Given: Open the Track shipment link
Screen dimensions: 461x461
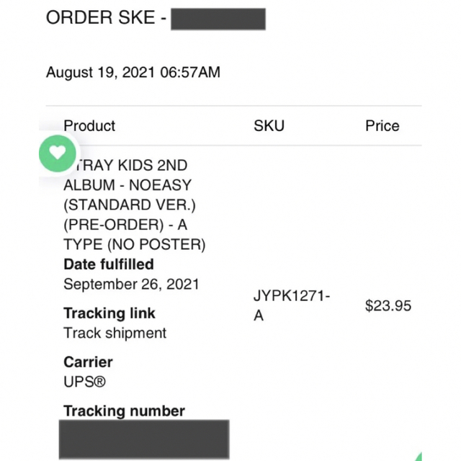Looking at the screenshot, I should point(115,333).
